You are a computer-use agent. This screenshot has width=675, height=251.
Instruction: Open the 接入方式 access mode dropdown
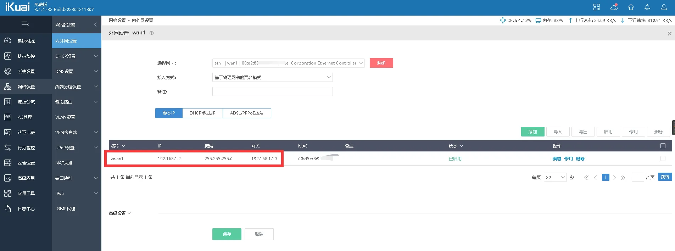point(272,77)
